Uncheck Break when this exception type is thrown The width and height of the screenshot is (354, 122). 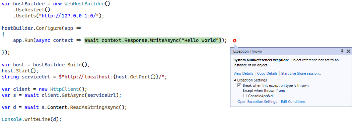coord(239,85)
